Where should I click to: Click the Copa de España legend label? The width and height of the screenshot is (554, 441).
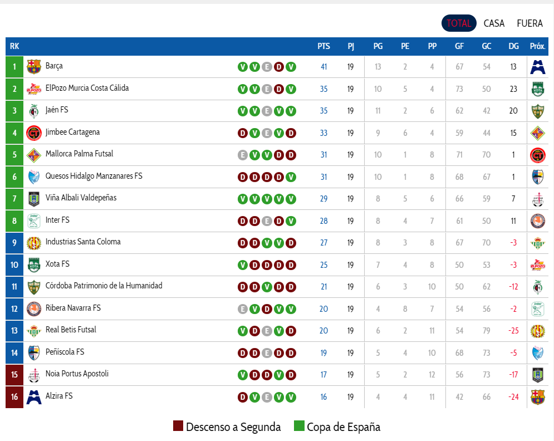(x=344, y=427)
